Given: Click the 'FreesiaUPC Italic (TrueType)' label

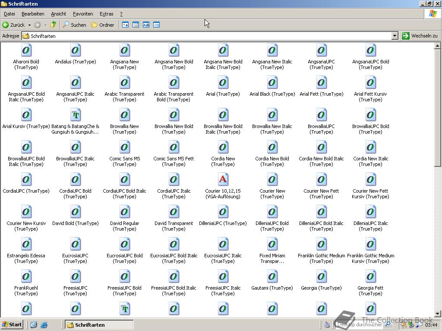Looking at the screenshot, I should pyautogui.click(x=223, y=291).
